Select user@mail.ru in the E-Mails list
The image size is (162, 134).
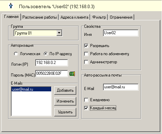[31, 89]
